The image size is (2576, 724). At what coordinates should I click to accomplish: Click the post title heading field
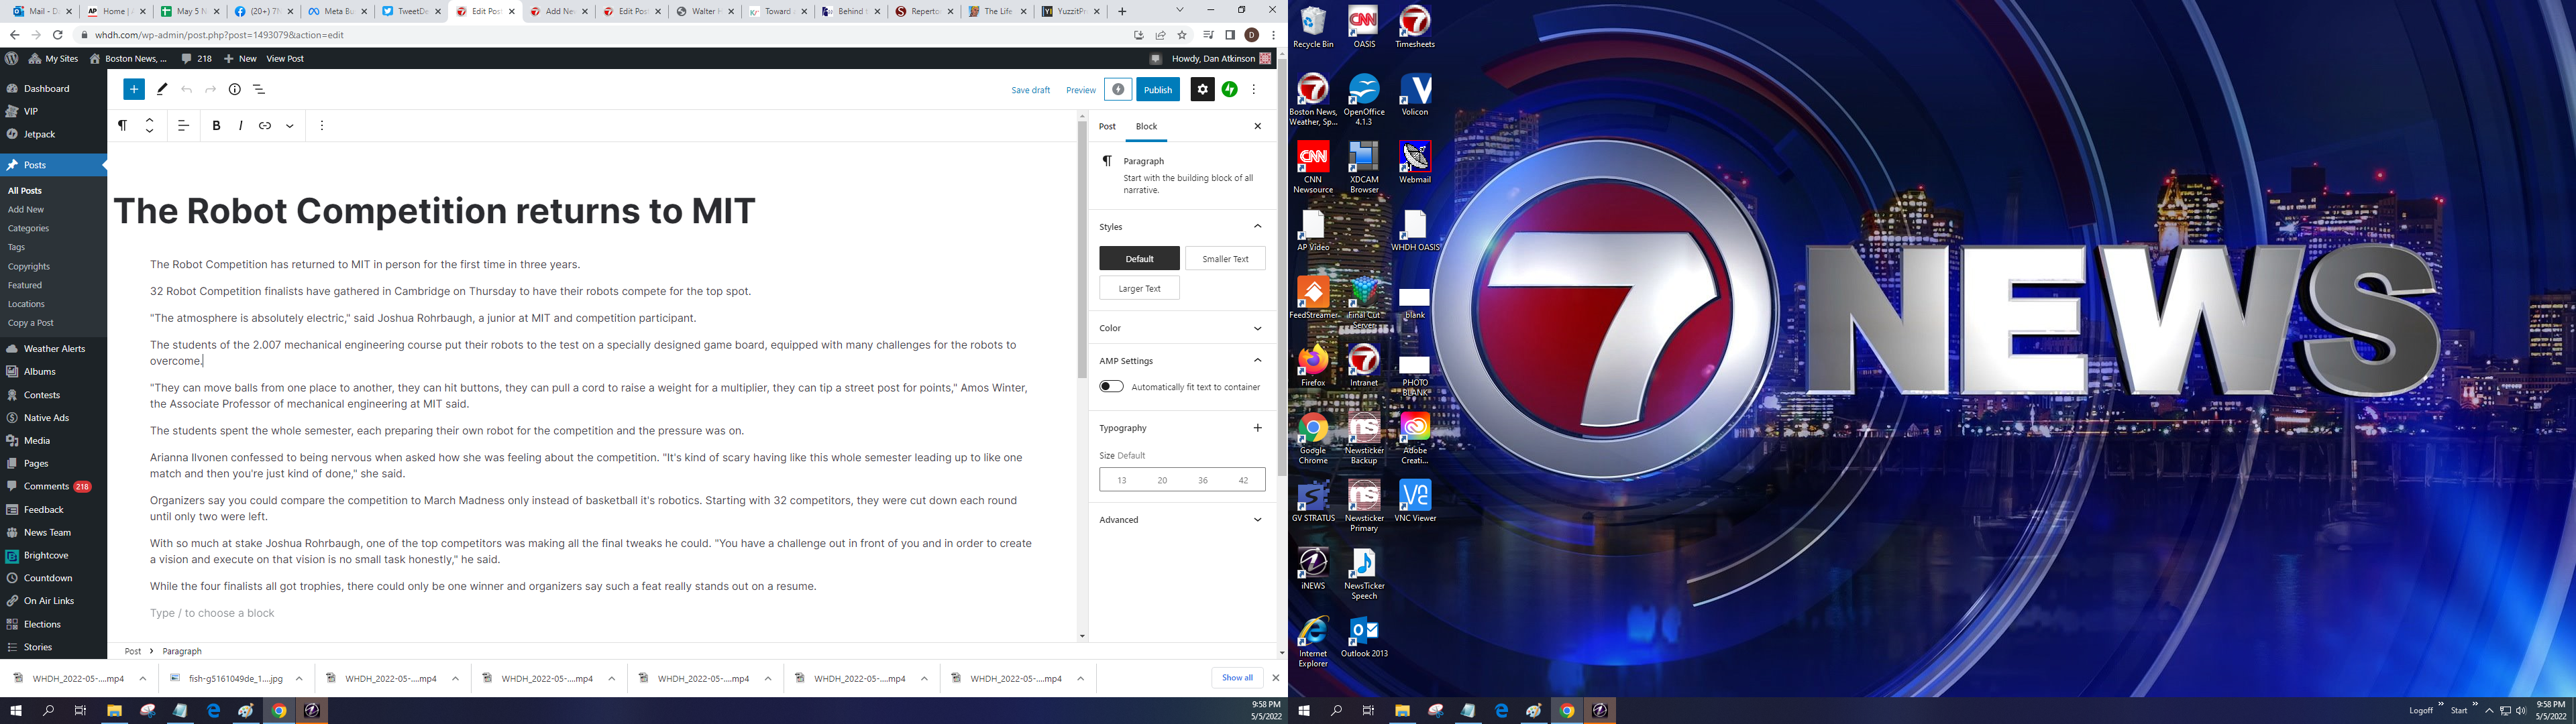tap(435, 211)
